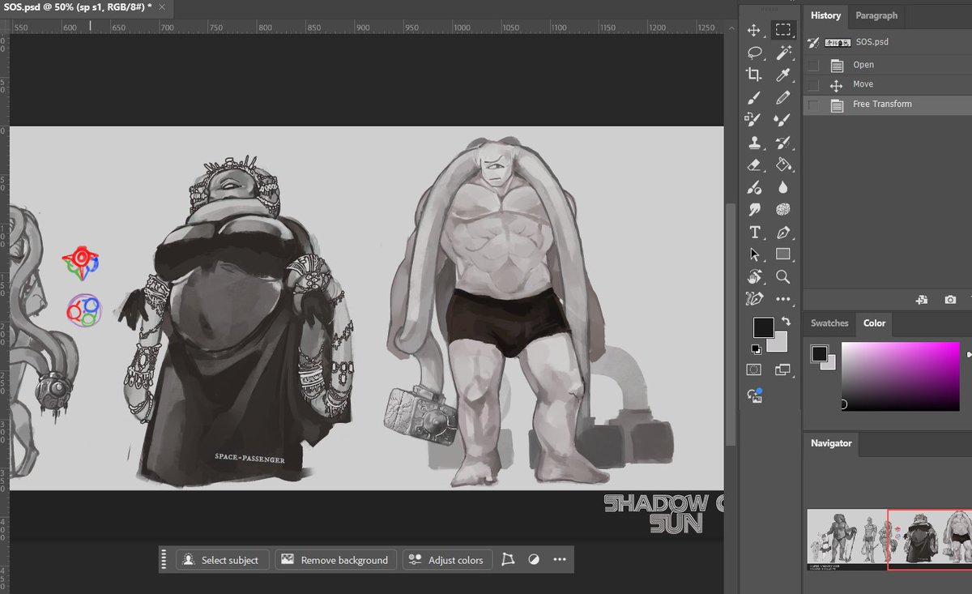Toggle history brush source on SOS.psd snapshot
The height and width of the screenshot is (594, 972).
coord(813,42)
